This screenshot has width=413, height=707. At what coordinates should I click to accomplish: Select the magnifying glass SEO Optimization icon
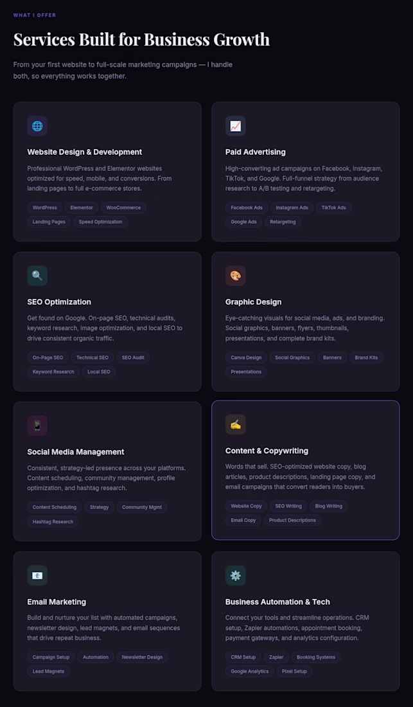click(37, 276)
